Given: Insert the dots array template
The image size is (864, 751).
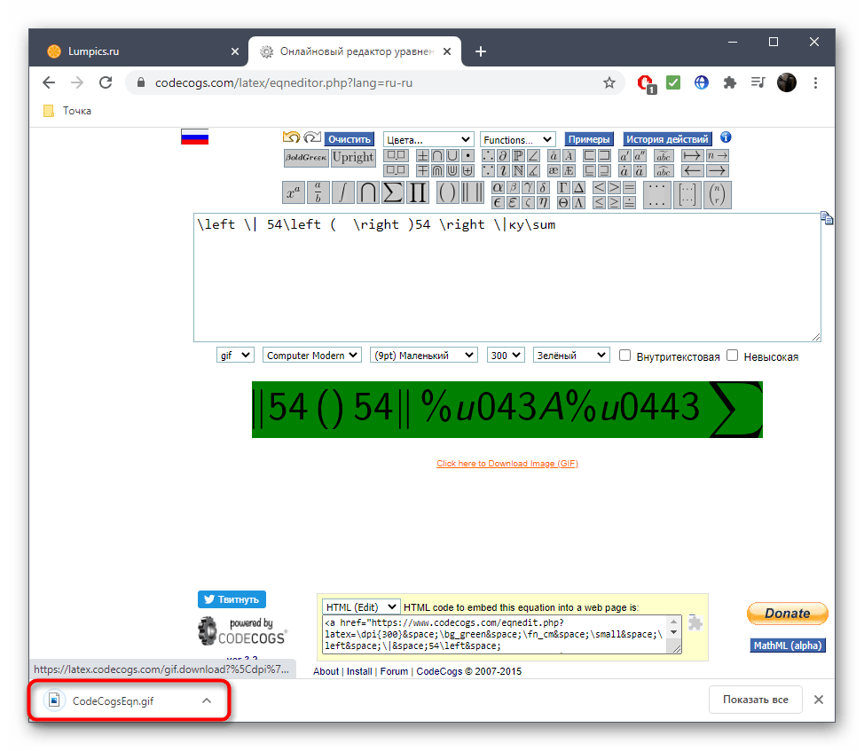Looking at the screenshot, I should tap(656, 195).
